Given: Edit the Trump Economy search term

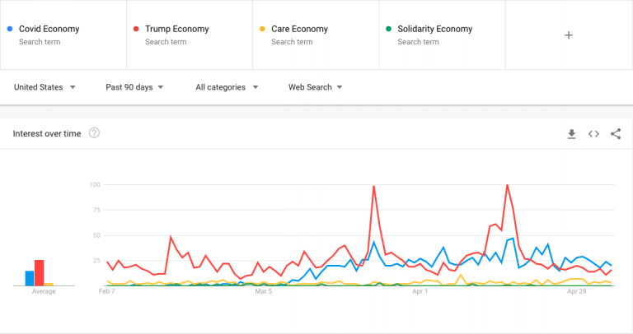Looking at the screenshot, I should pyautogui.click(x=176, y=29).
